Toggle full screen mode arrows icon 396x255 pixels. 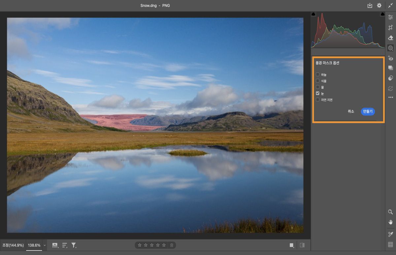point(390,6)
